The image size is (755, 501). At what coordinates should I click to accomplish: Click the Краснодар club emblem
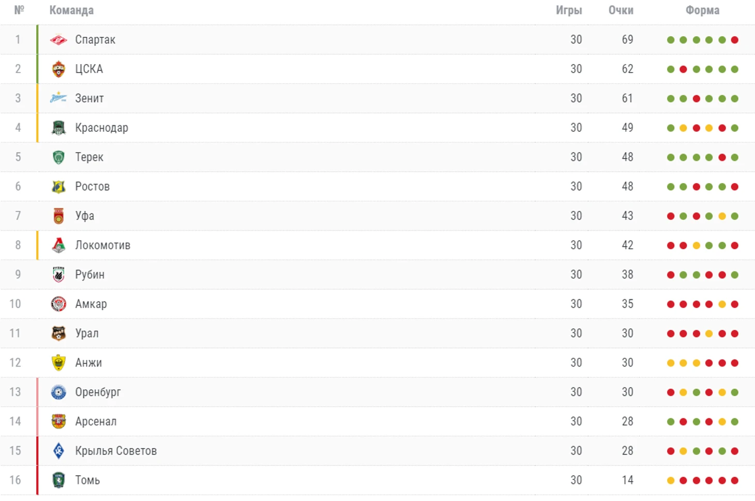(58, 128)
